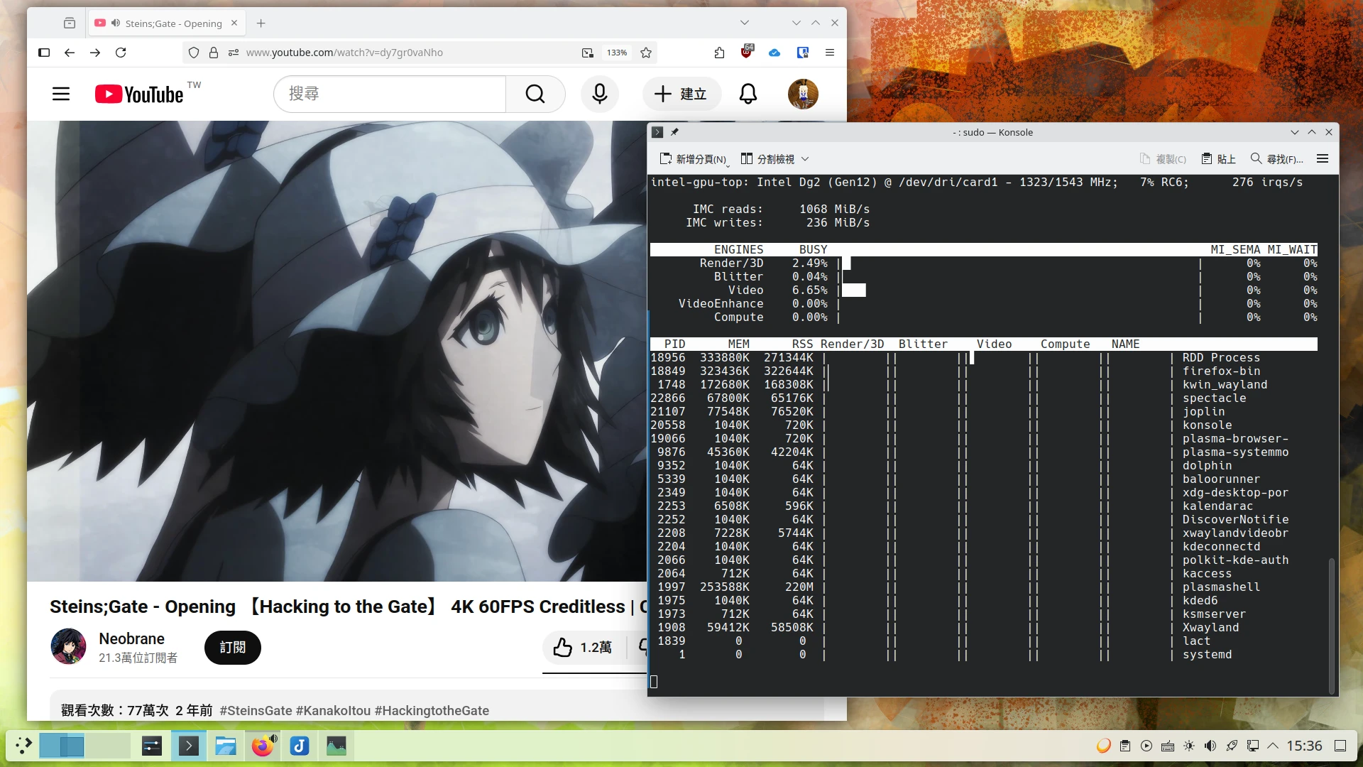1363x767 pixels.
Task: Click the YouTube 搜尋 search field
Action: click(x=389, y=94)
